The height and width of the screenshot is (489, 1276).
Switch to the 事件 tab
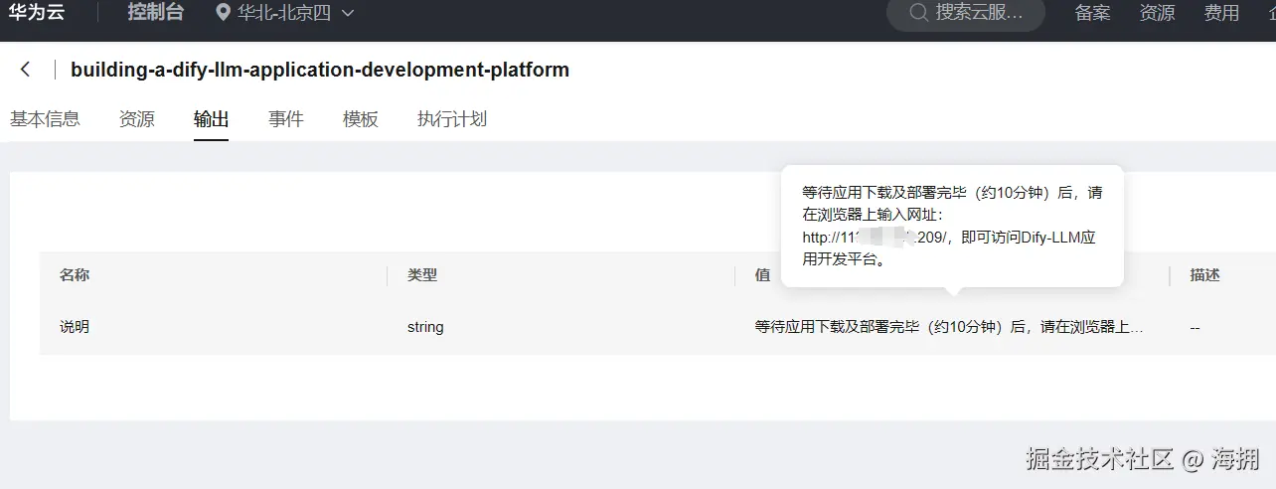pyautogui.click(x=286, y=119)
